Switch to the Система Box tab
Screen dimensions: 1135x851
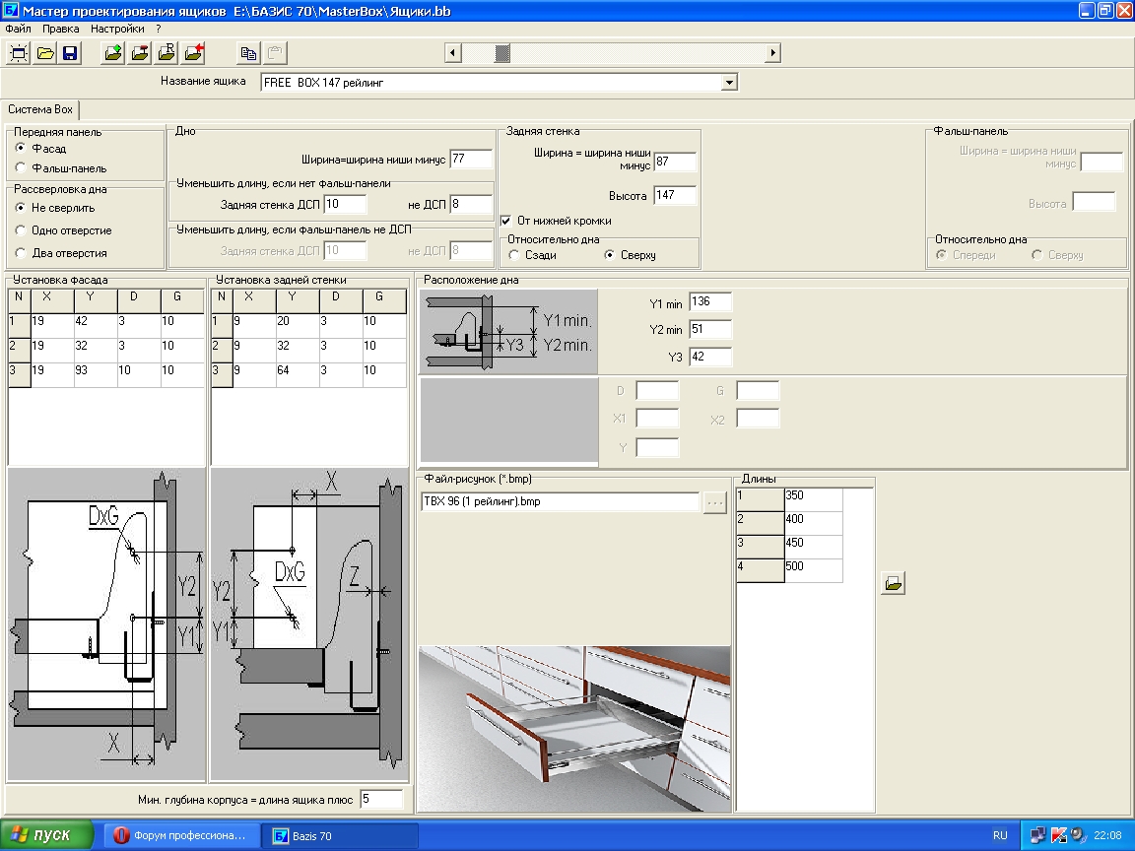coord(40,109)
